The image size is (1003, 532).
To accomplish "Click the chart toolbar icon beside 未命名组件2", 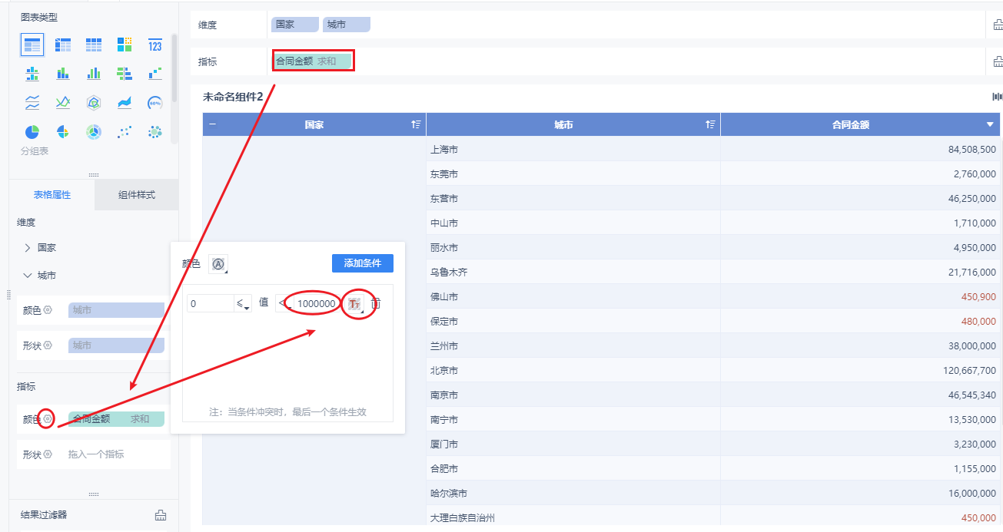I will tap(998, 97).
